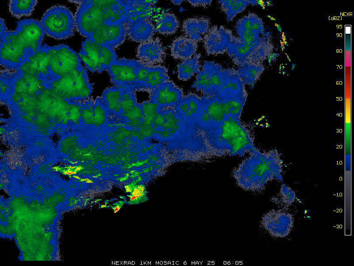Click the 70 dBZ scale value

(x=339, y=67)
